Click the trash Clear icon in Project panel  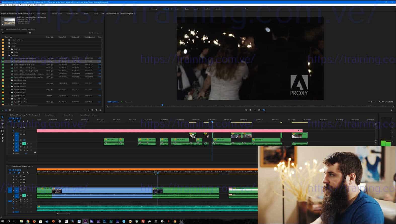(100, 110)
